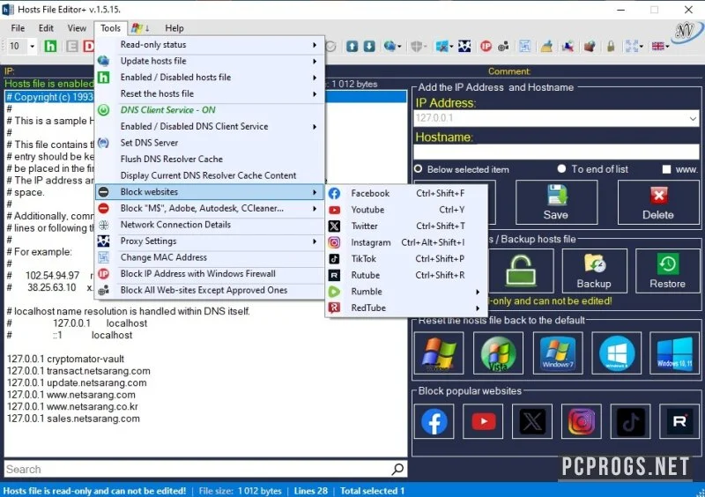Choose Set DNS Server menu item
The width and height of the screenshot is (705, 497).
(210, 143)
